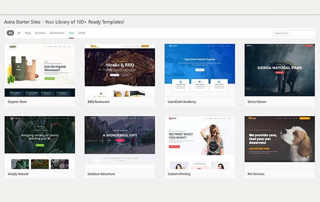This screenshot has width=320, height=202.
Task: Click the 44 sites count badge
Action: [x=10, y=33]
